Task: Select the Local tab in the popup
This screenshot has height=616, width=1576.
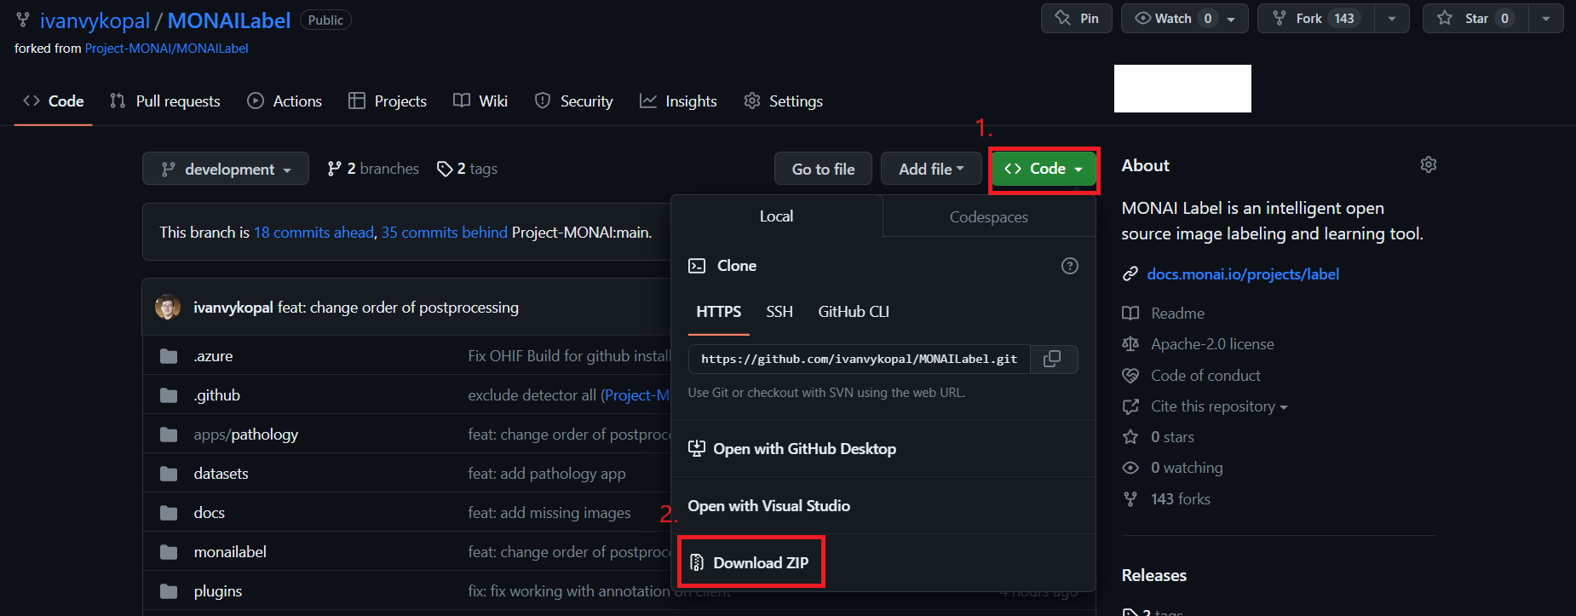Action: coord(776,216)
